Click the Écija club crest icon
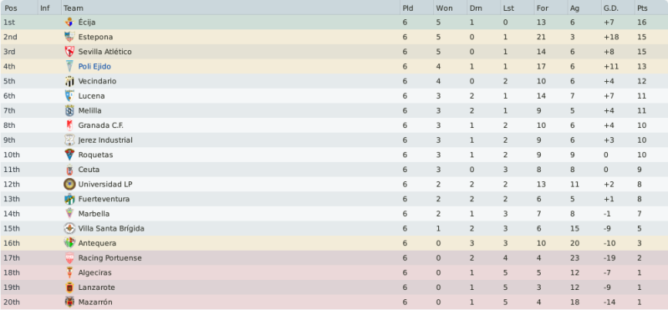 [x=69, y=22]
